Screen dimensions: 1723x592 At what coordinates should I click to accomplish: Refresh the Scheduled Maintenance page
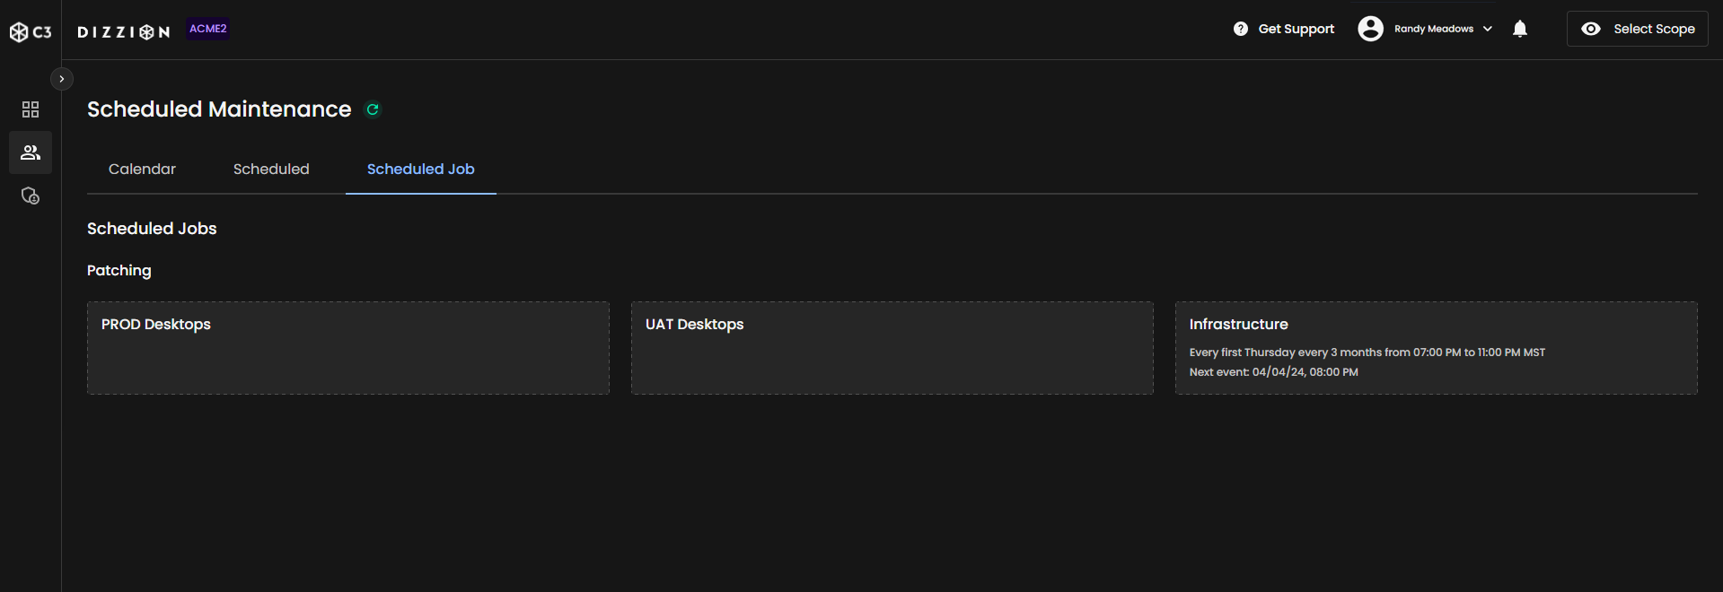coord(373,109)
